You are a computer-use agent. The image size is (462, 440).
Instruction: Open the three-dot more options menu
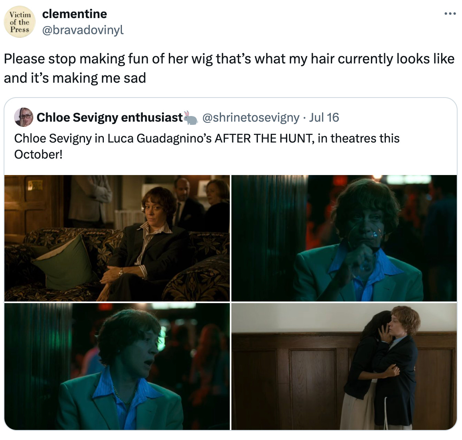(x=450, y=14)
